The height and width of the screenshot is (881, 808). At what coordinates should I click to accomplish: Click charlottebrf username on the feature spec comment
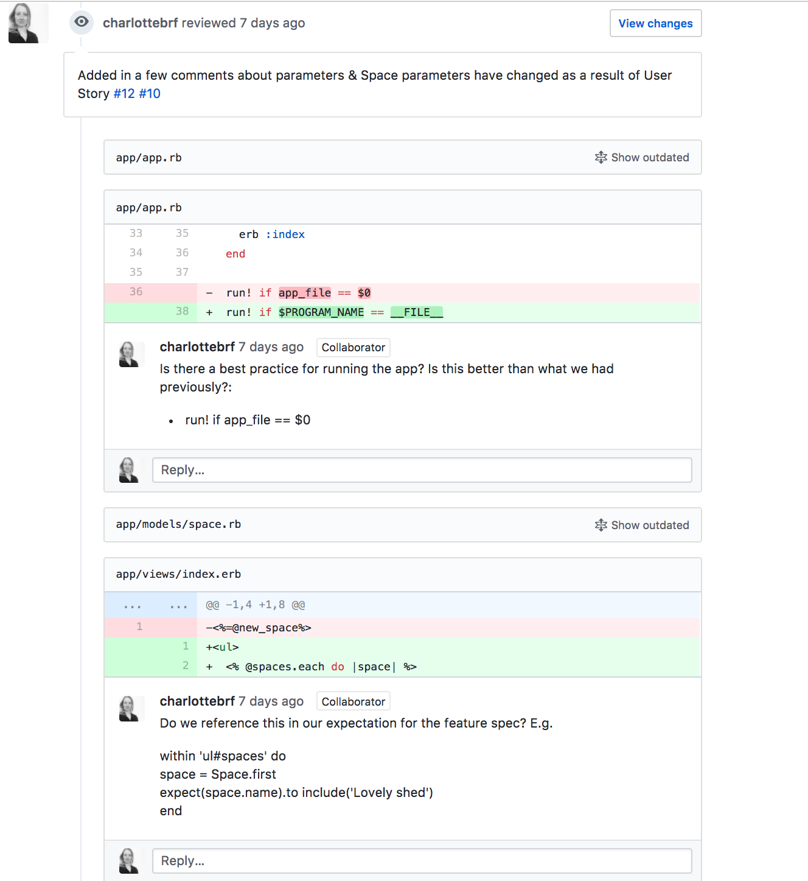[x=197, y=701]
